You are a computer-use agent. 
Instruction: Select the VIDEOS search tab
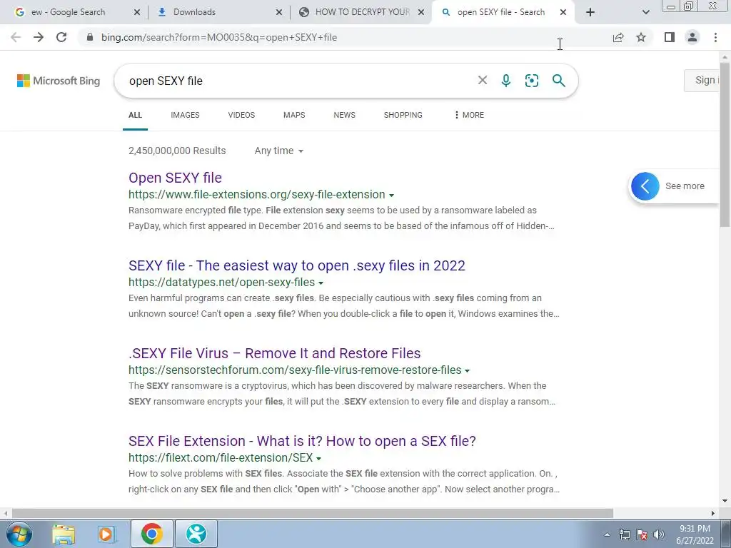pyautogui.click(x=241, y=115)
